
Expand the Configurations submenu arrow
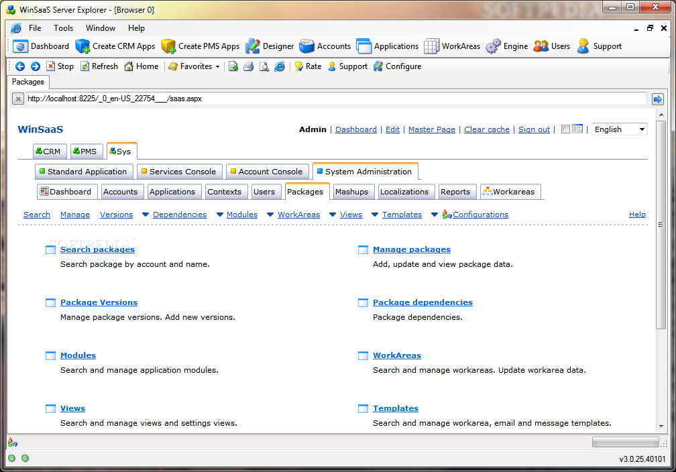tap(435, 215)
